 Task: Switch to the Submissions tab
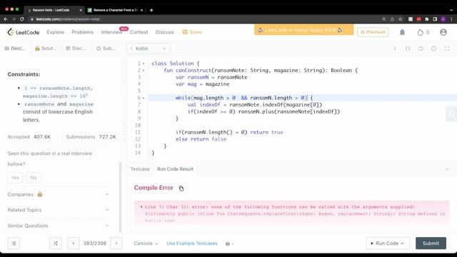[x=106, y=49]
